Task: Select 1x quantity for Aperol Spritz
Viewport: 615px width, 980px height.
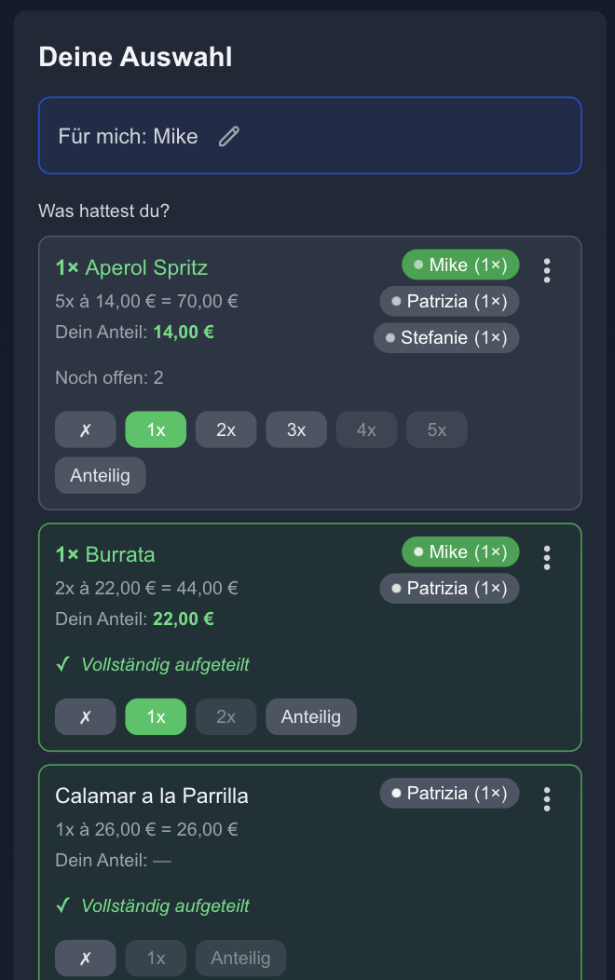Action: [156, 429]
